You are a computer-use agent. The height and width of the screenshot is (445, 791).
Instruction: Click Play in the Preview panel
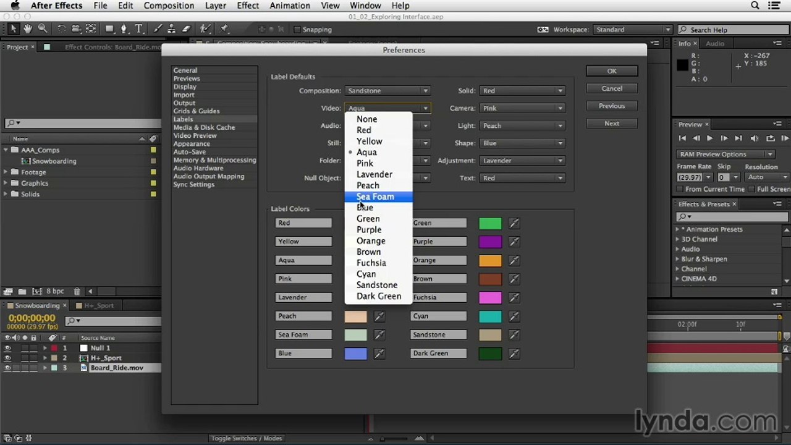[709, 138]
